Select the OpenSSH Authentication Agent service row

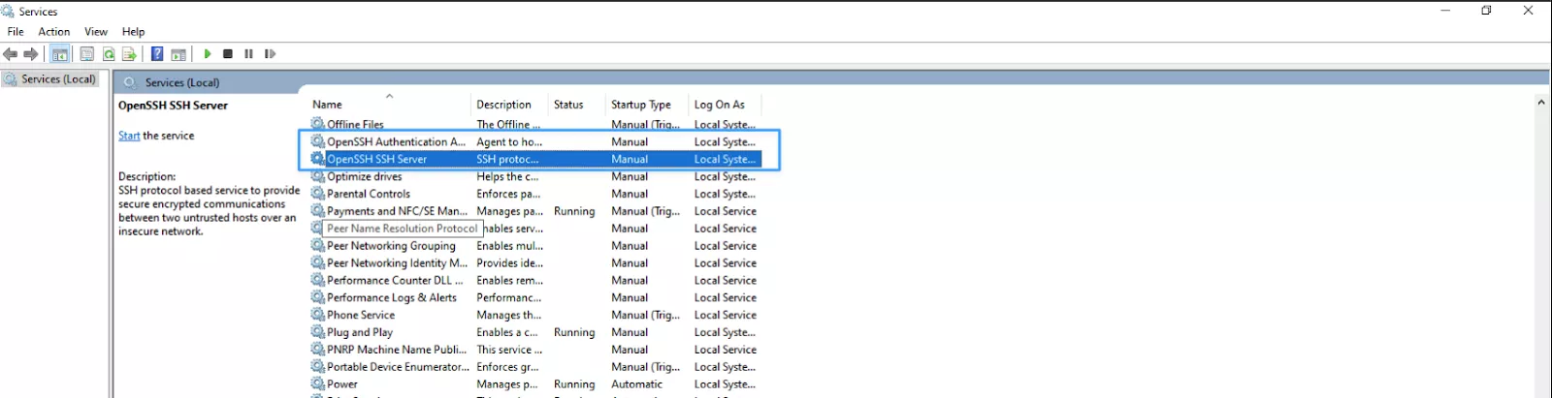click(396, 142)
